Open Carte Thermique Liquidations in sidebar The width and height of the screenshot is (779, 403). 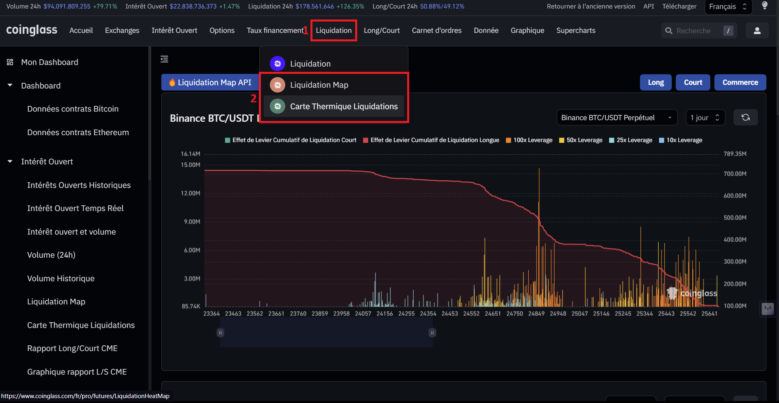[x=81, y=325]
